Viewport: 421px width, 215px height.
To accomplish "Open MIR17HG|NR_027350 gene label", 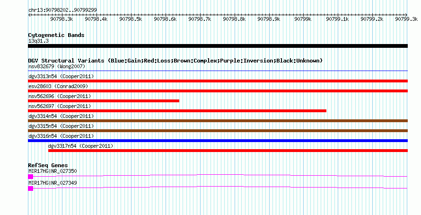I will [x=53, y=171].
